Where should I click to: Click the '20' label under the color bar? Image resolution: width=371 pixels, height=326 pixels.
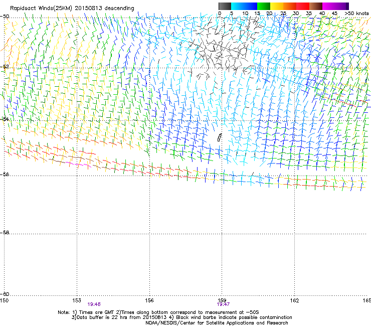[x=269, y=13]
